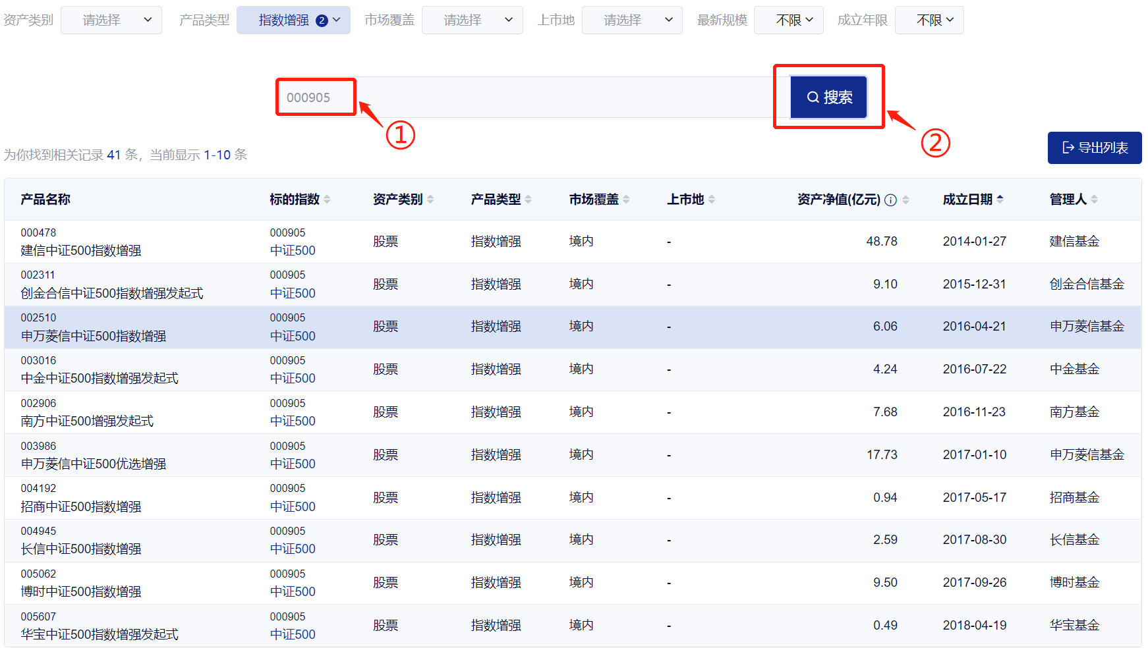Image resolution: width=1148 pixels, height=652 pixels.
Task: Sort table by 产品类型 sort icon
Action: coord(529,200)
